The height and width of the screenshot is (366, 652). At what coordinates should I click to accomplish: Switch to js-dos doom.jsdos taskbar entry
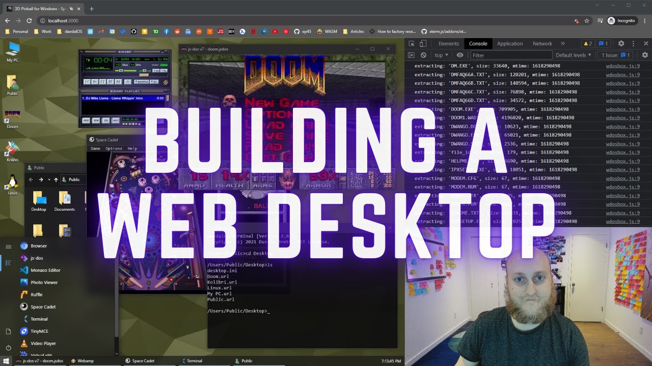pos(41,361)
